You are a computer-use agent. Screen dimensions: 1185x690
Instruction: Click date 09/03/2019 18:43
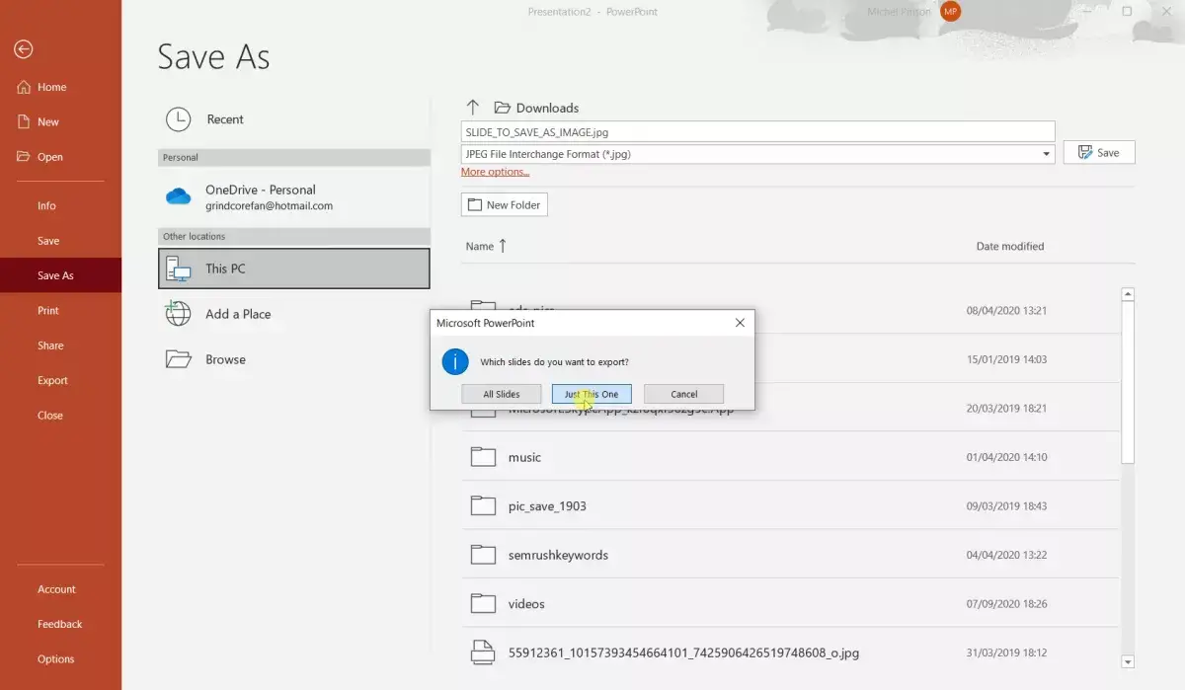click(1006, 505)
